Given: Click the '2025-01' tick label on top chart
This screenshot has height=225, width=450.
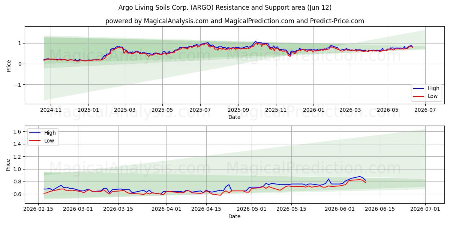Looking at the screenshot, I should 88,110.
